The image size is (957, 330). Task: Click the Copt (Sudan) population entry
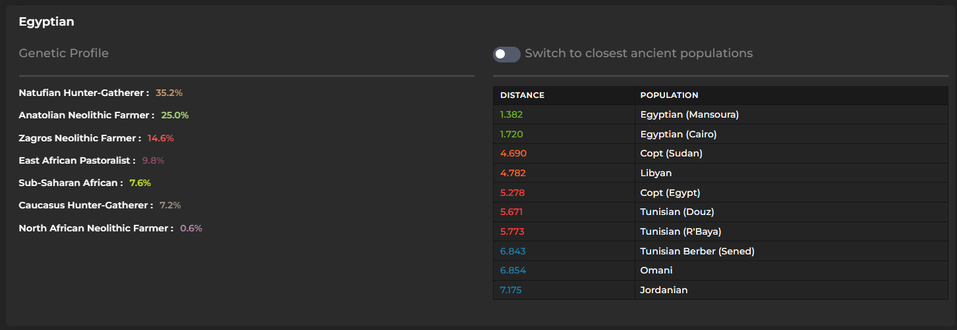(x=671, y=153)
